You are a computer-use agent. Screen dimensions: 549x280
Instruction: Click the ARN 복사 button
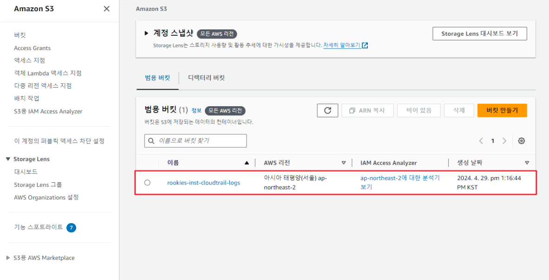point(368,110)
